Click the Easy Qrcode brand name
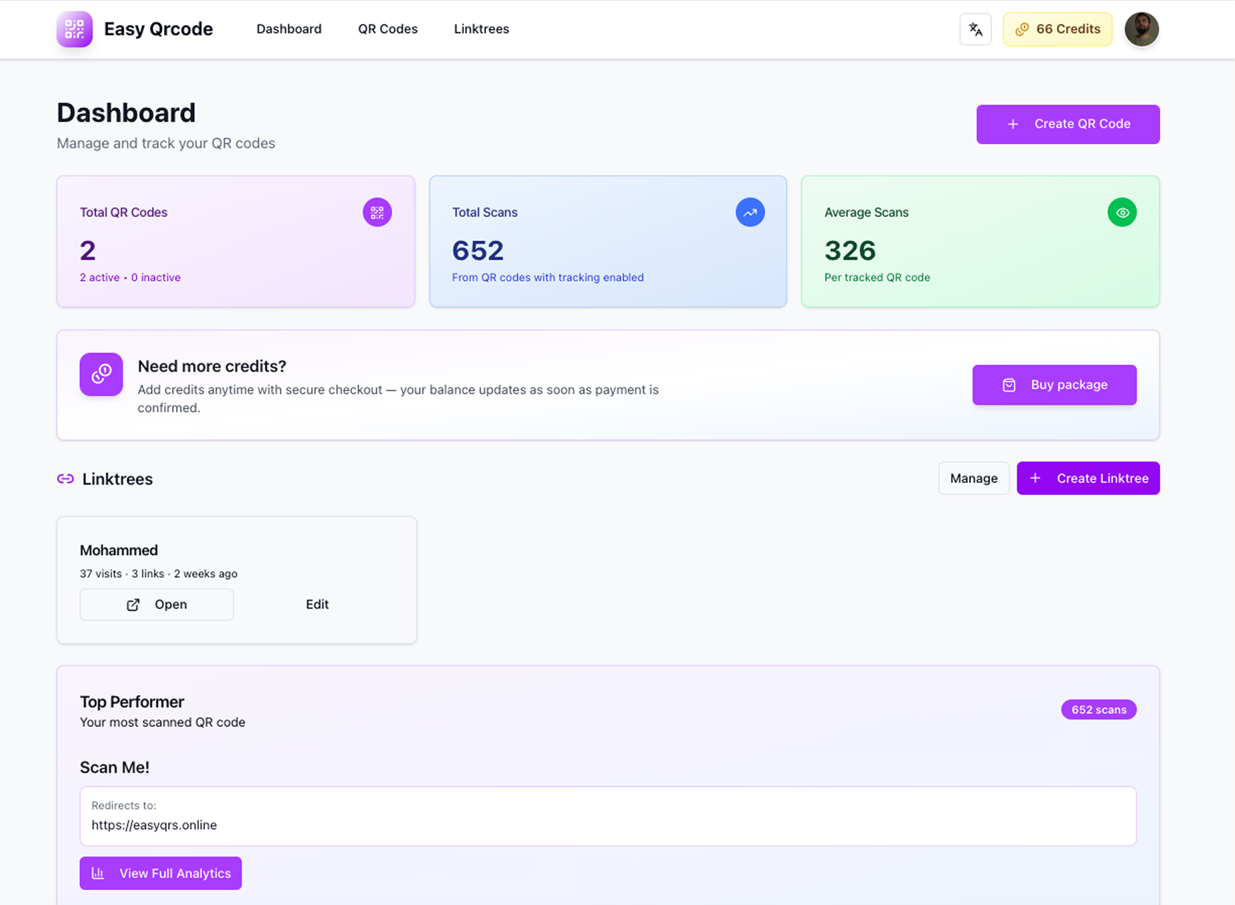1235x905 pixels. coord(159,29)
